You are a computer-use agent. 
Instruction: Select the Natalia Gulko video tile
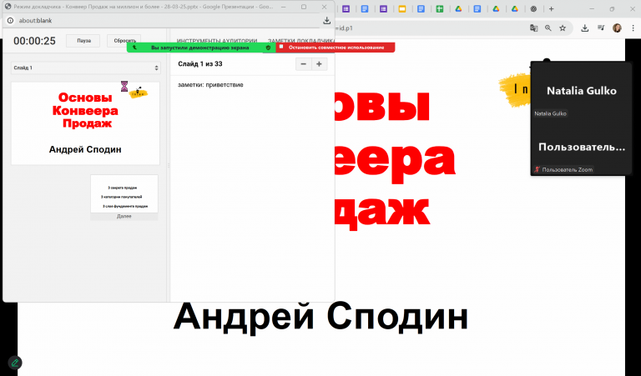[x=581, y=91]
